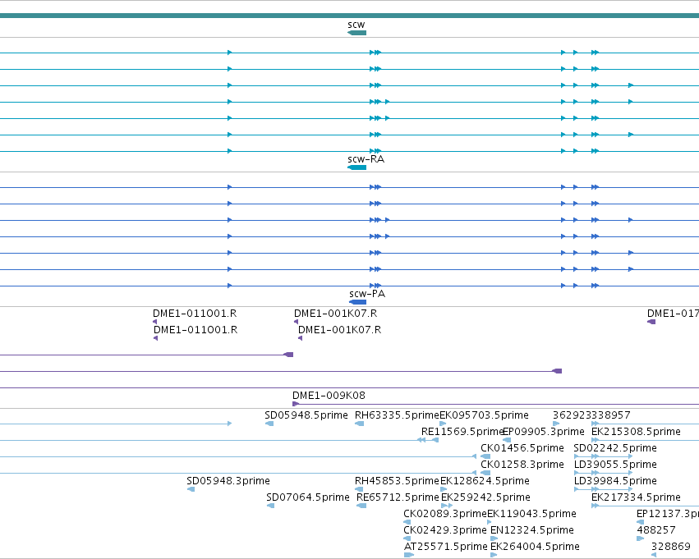Image resolution: width=699 pixels, height=559 pixels.
Task: Select the scw-PA protein feature
Action: (x=357, y=302)
